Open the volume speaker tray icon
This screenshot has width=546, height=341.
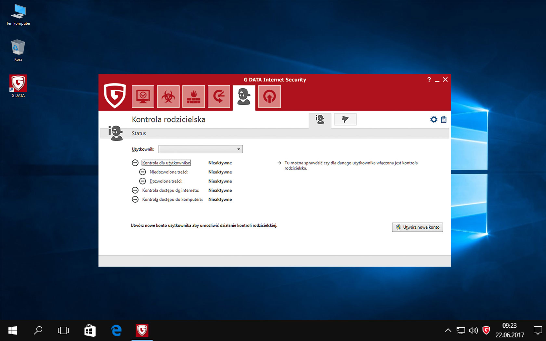[x=473, y=331]
